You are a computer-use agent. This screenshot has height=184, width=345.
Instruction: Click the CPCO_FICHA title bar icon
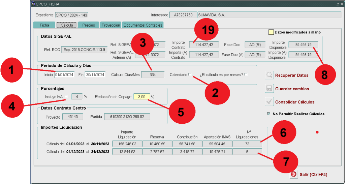click(33, 4)
